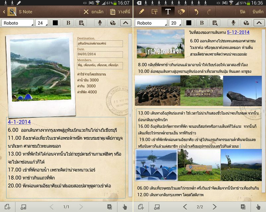Screen dimensions: 266x212
Task: Tap the redo arrow
Action: [209, 12]
